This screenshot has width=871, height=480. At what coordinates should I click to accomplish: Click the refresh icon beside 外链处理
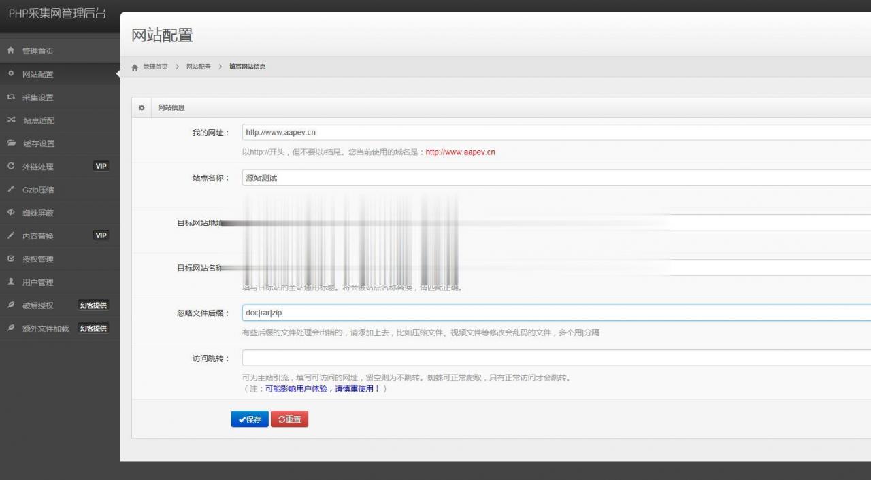pos(11,166)
